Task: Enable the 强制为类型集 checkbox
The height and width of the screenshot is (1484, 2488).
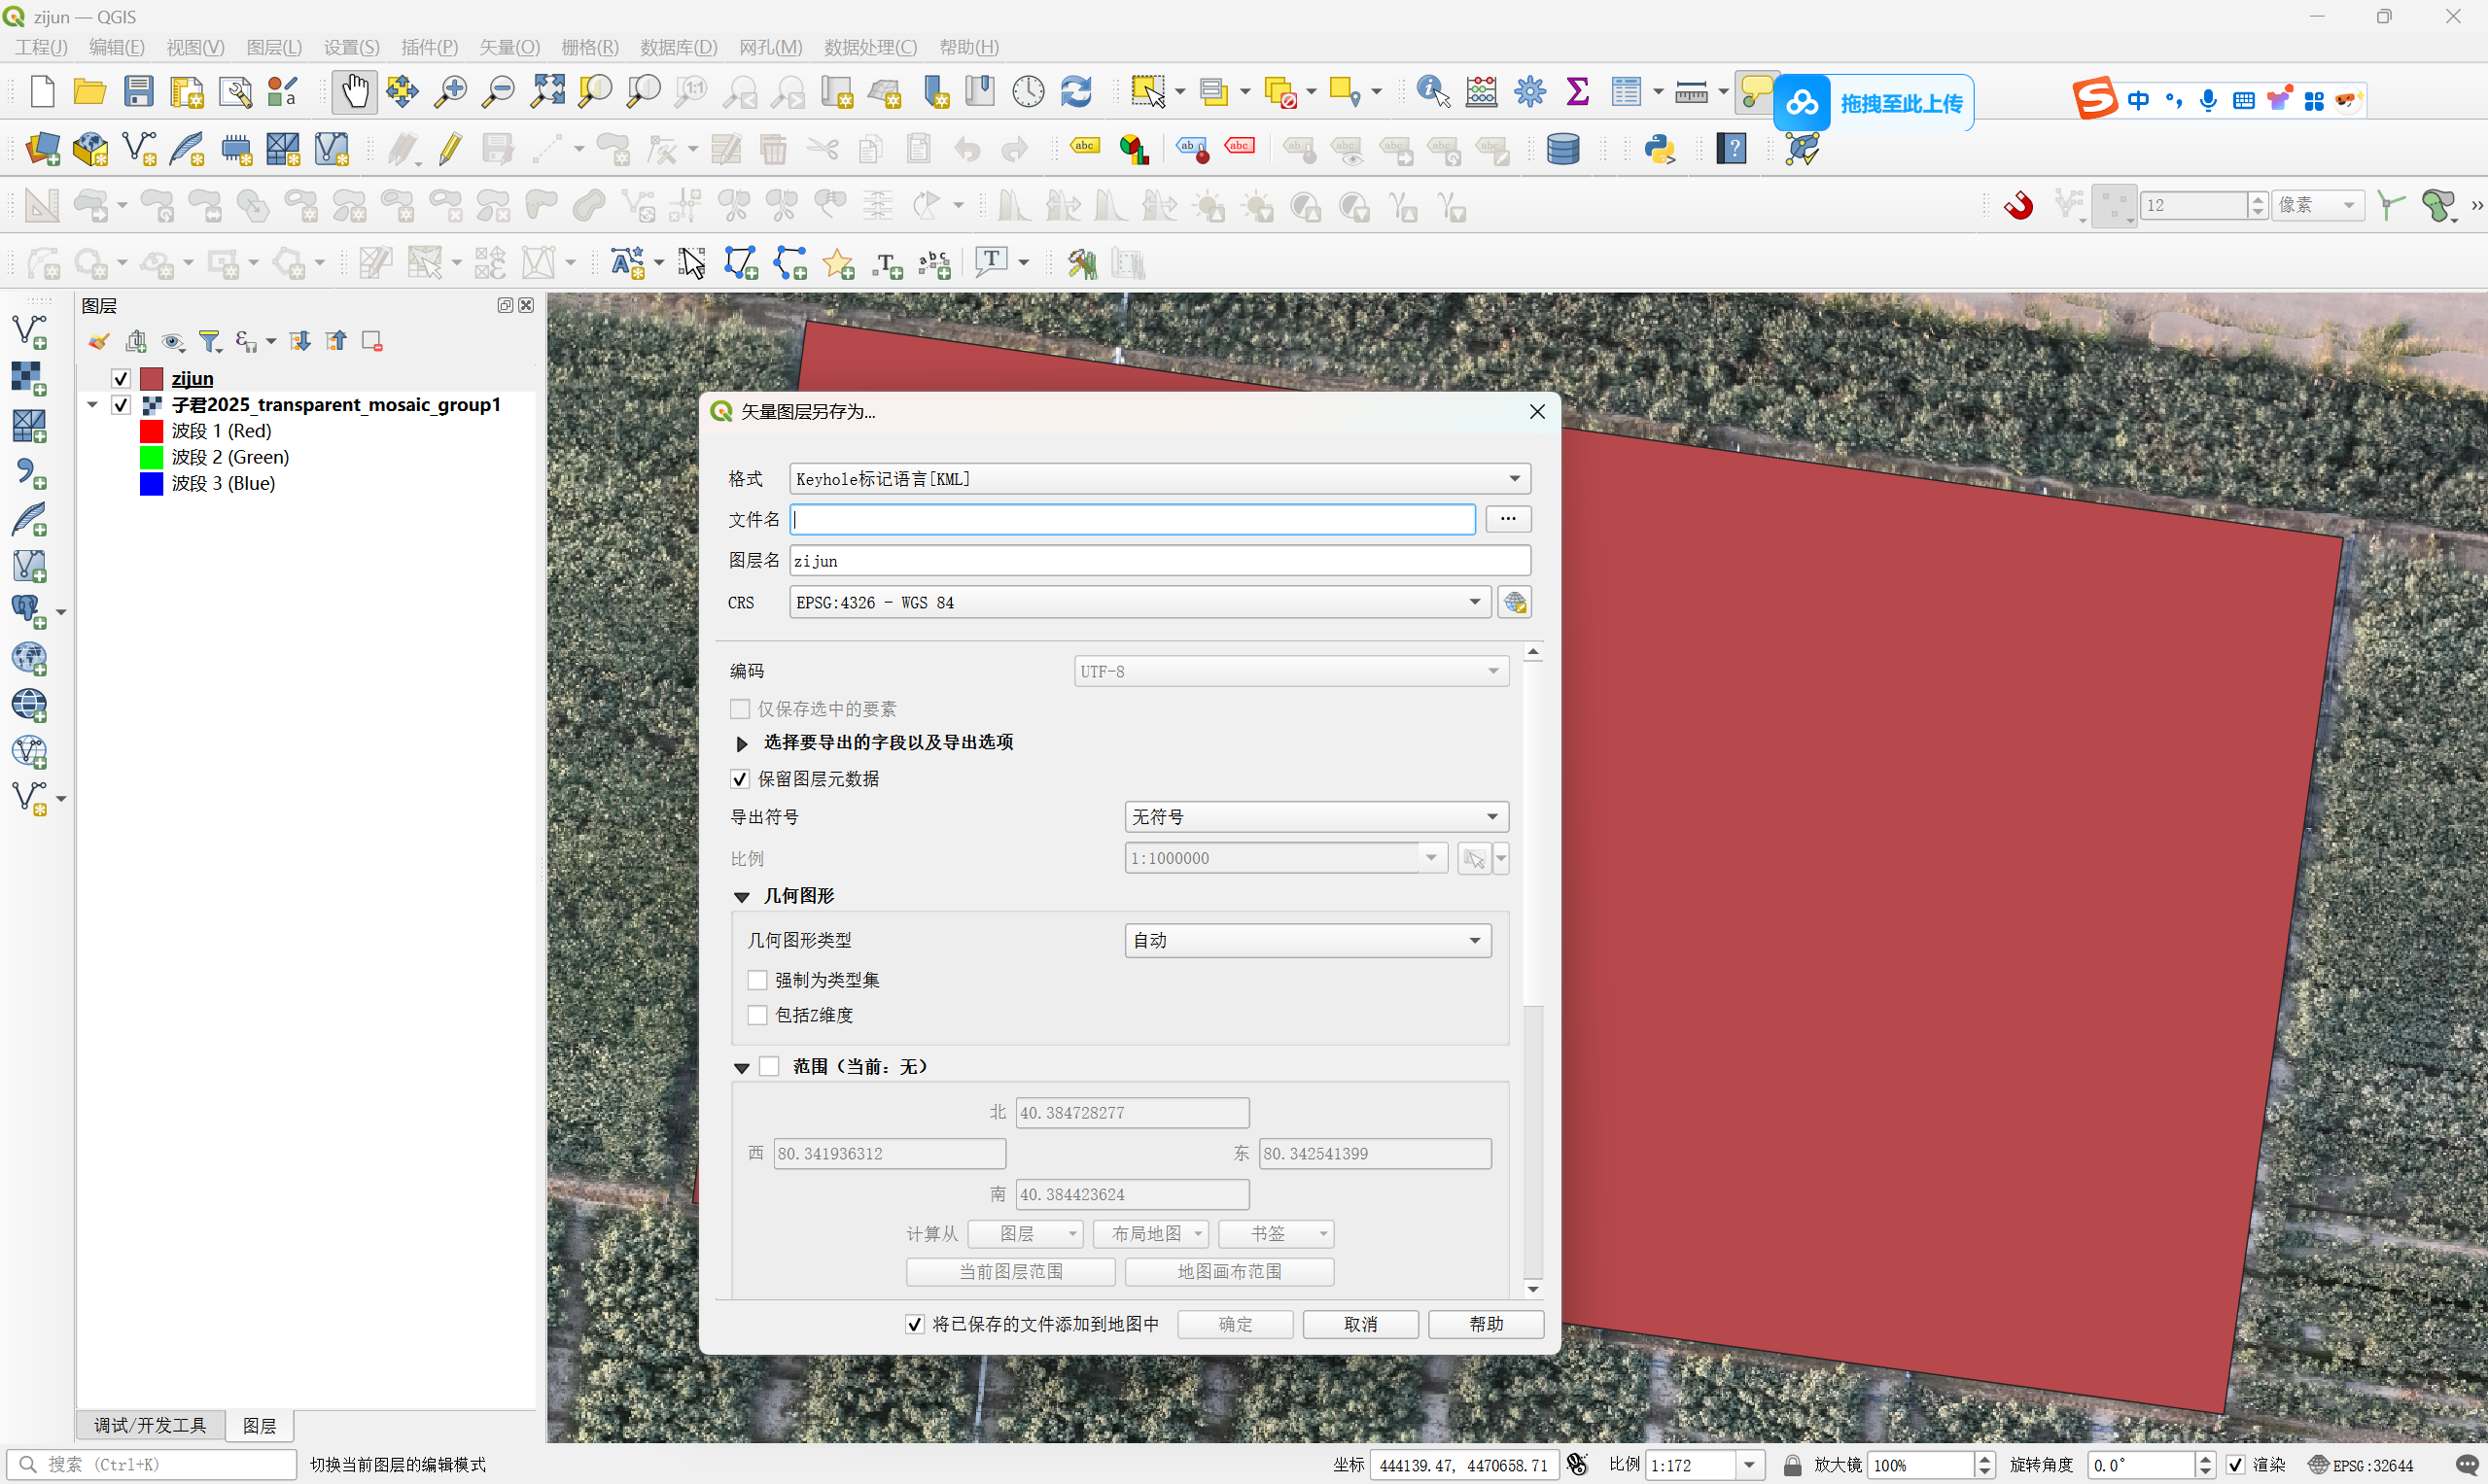Action: pos(757,980)
